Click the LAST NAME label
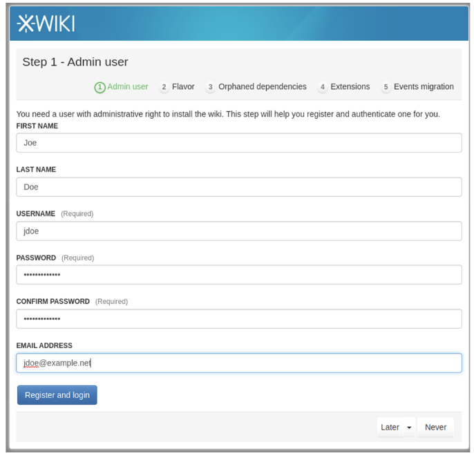 (36, 169)
